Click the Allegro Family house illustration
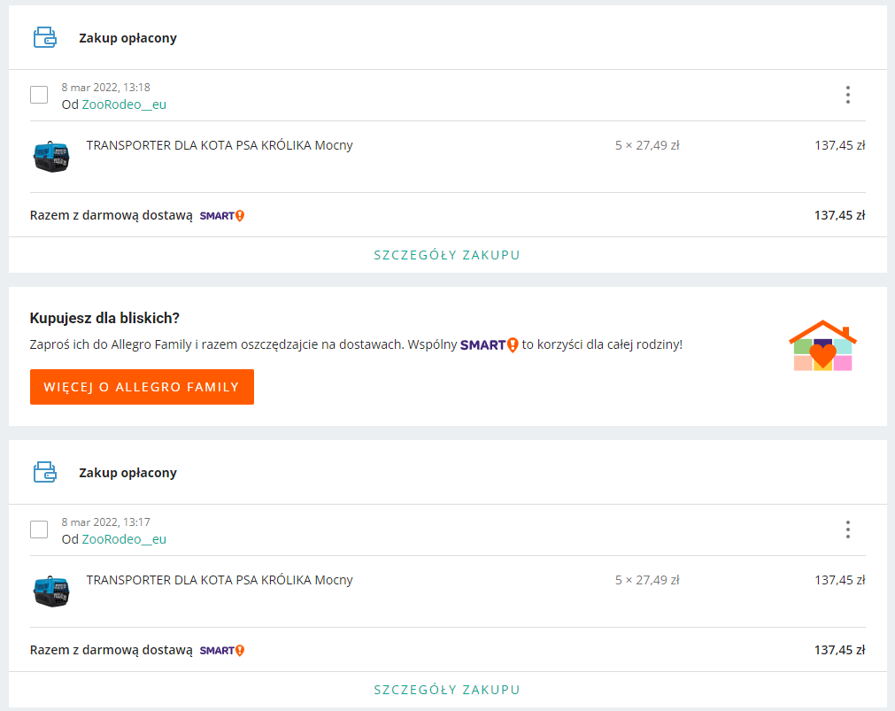Viewport: 895px width, 711px height. [822, 345]
